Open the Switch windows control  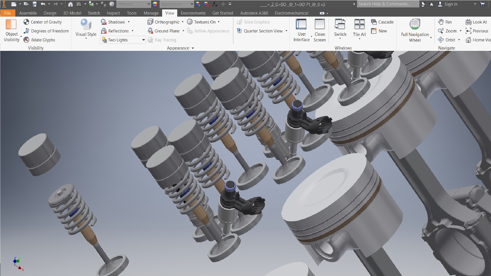340,29
